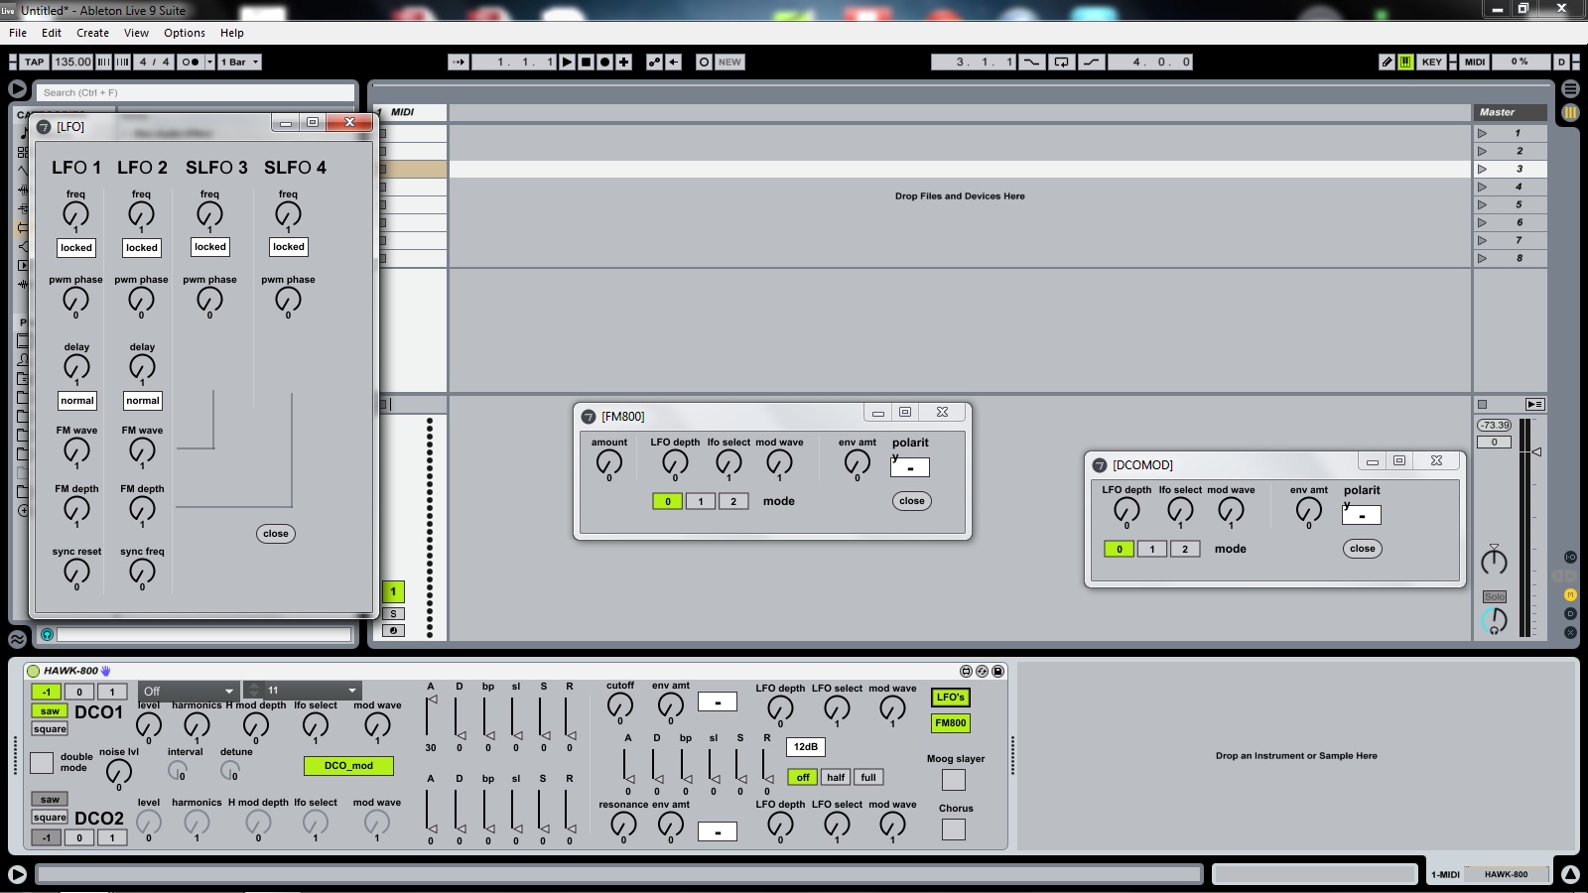Open the View menu
Viewport: 1588px width, 893px height.
pos(136,33)
